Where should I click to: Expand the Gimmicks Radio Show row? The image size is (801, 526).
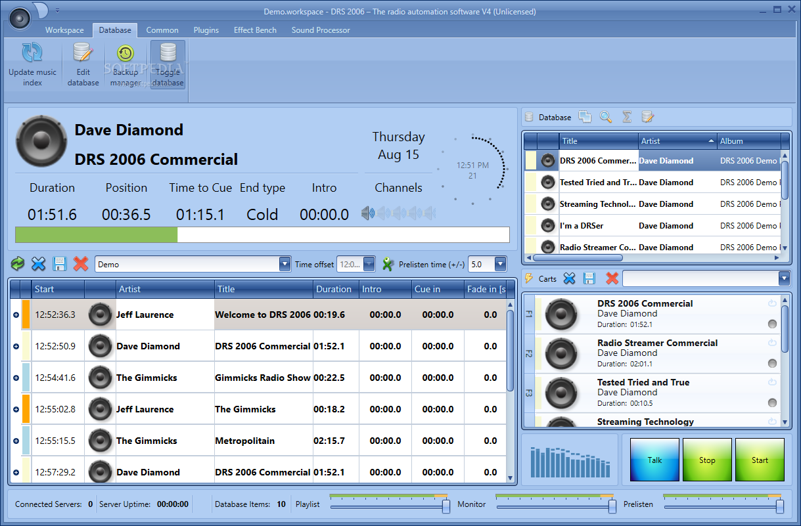(16, 378)
